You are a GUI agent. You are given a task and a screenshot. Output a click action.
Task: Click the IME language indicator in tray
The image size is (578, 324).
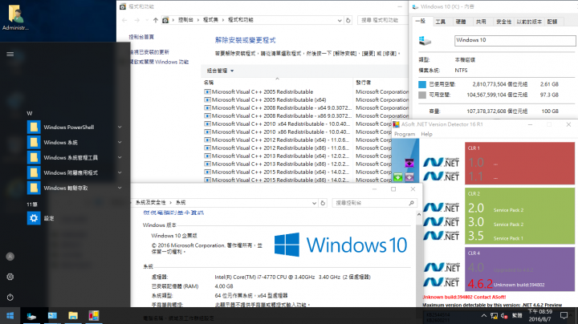[517, 315]
